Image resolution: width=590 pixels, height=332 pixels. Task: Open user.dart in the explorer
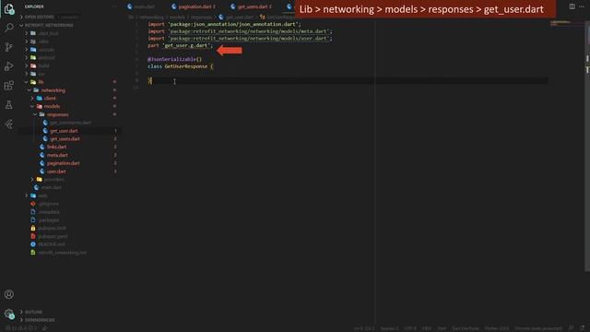[56, 172]
